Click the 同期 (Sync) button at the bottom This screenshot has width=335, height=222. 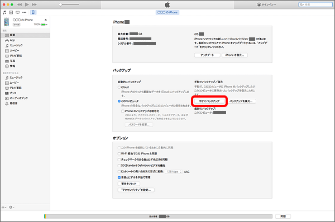(283, 216)
